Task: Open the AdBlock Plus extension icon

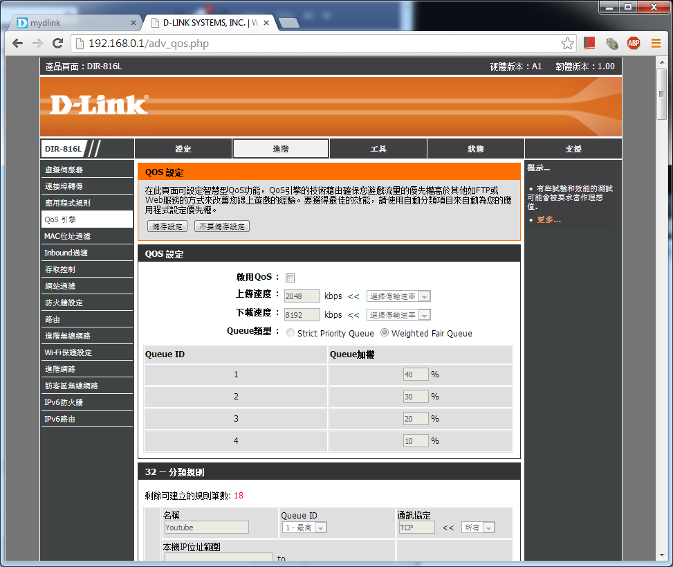Action: (x=633, y=44)
